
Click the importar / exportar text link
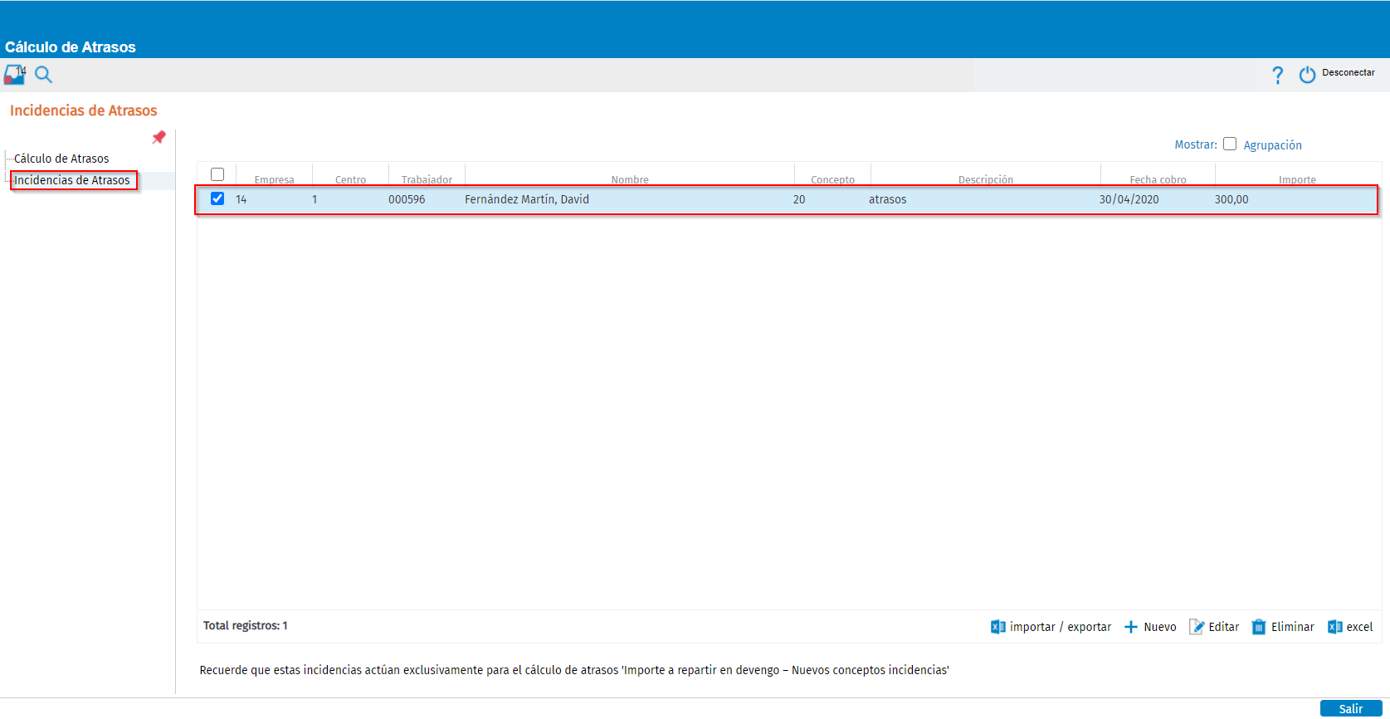pos(1061,627)
